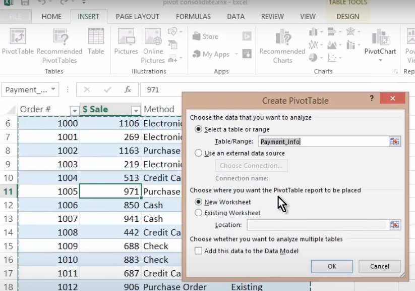Click the Location input field
The width and height of the screenshot is (415, 291).
coord(318,225)
